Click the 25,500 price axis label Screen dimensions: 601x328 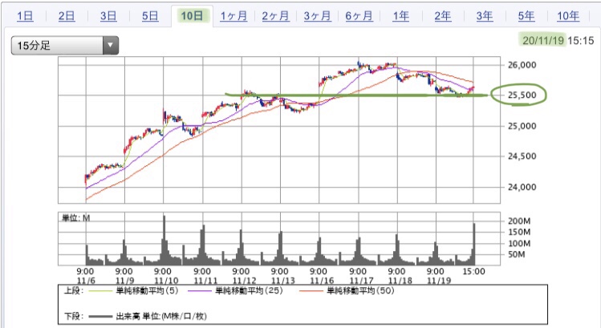pos(522,95)
